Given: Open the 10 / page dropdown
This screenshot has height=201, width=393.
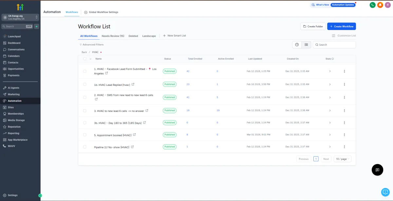Looking at the screenshot, I should [x=343, y=159].
